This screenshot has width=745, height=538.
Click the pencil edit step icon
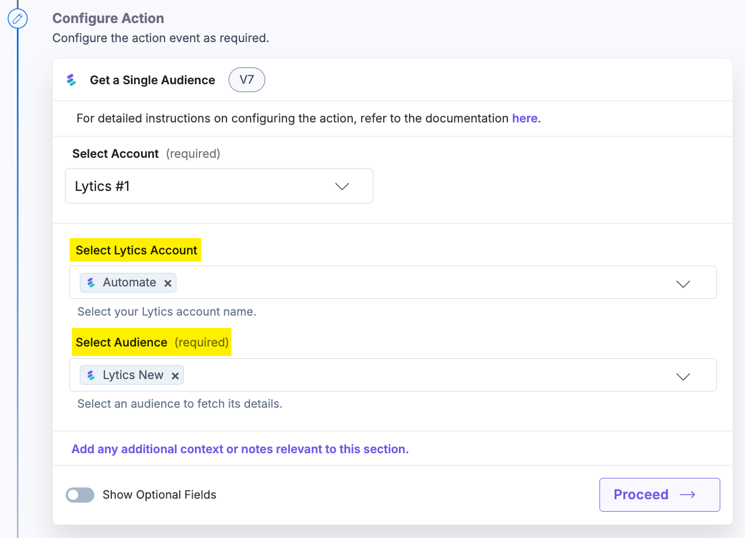pyautogui.click(x=17, y=19)
